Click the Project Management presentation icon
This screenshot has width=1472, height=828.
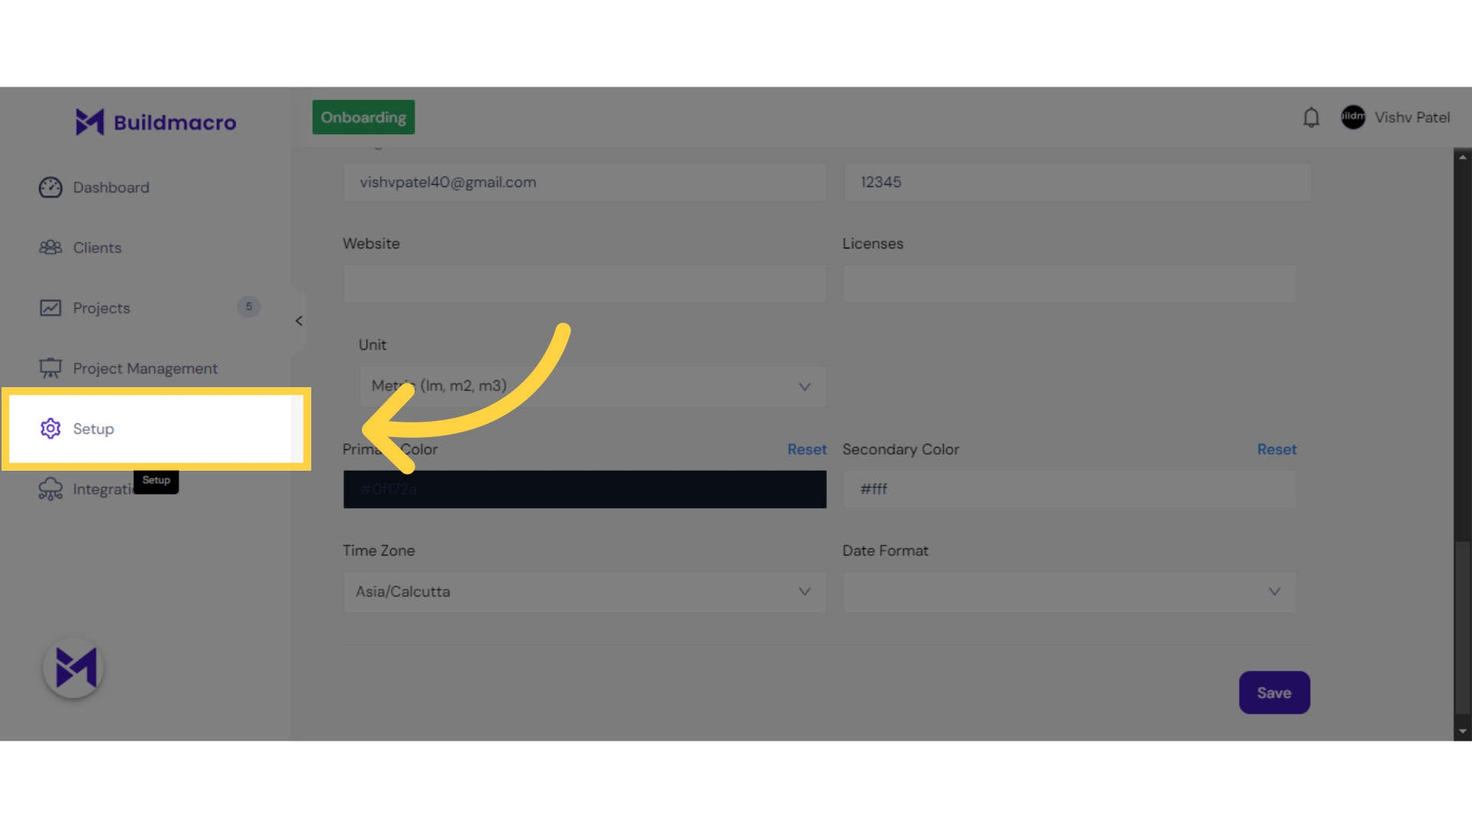pos(51,369)
